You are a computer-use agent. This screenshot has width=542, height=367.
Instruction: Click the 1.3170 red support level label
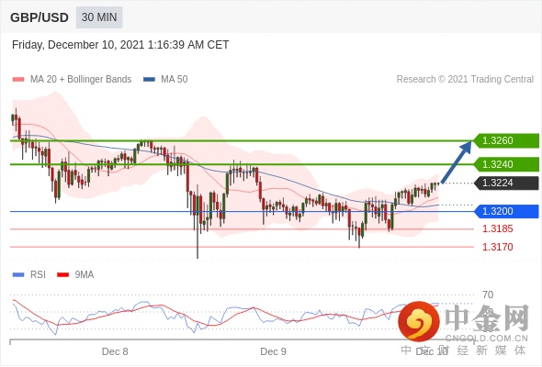[498, 247]
